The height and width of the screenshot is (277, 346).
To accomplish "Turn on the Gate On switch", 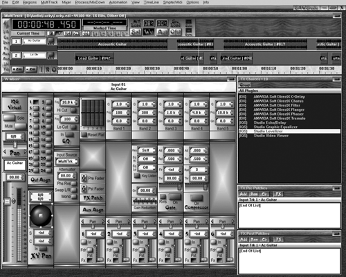I will coord(175,197).
